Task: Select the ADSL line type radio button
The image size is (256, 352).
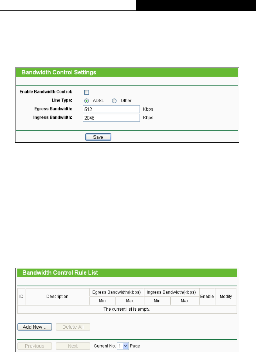Action: [87, 101]
